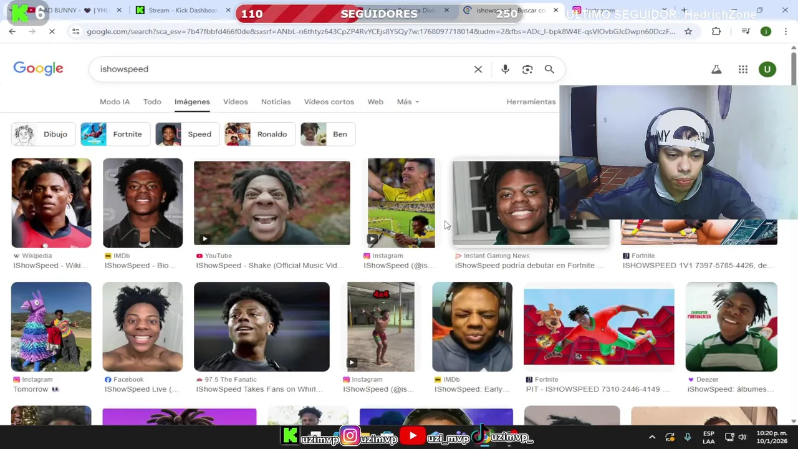798x449 pixels.
Task: Close the Stream - Kick Dashboard tab
Action: tap(228, 11)
